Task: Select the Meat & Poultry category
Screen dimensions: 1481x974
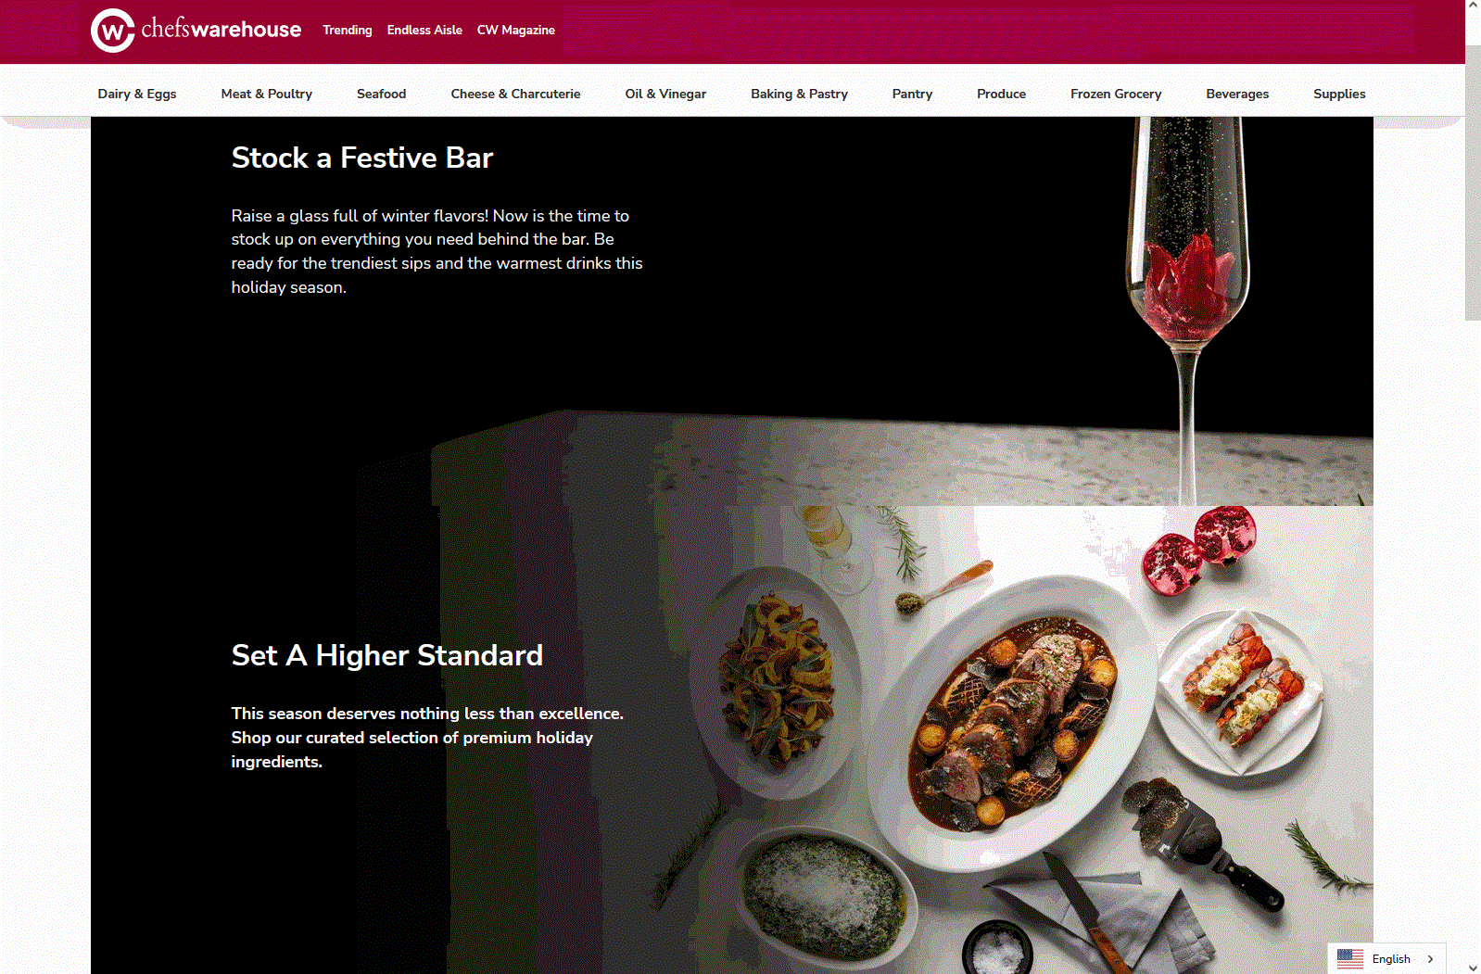Action: coord(267,94)
